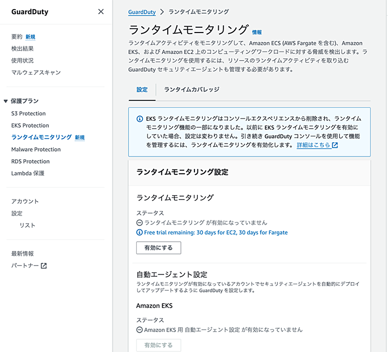Click the info icon in EKS notice banner
This screenshot has height=352, width=388.
pos(140,119)
